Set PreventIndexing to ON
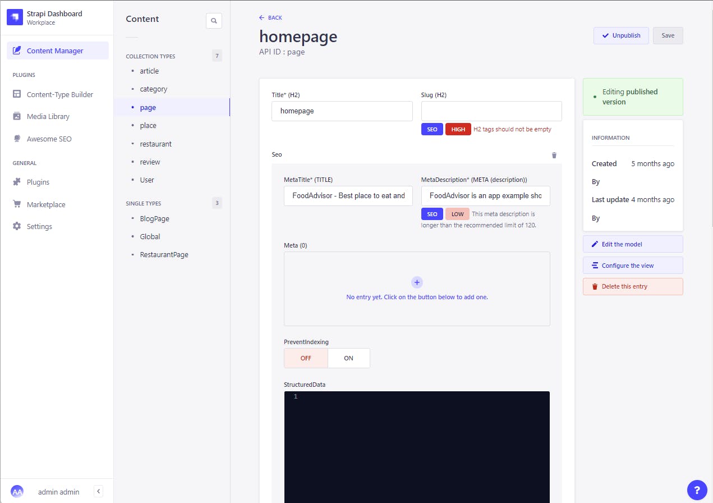This screenshot has height=503, width=713. 348,358
